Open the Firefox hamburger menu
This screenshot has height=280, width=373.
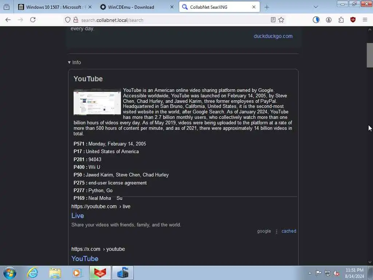pos(365,20)
